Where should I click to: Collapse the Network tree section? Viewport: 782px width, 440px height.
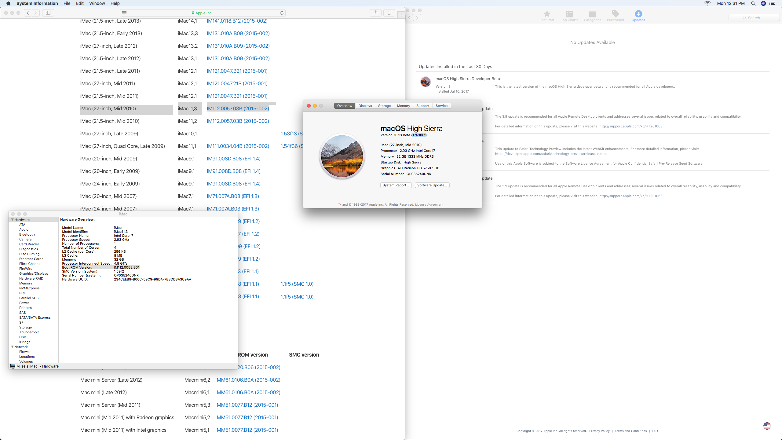[13, 347]
